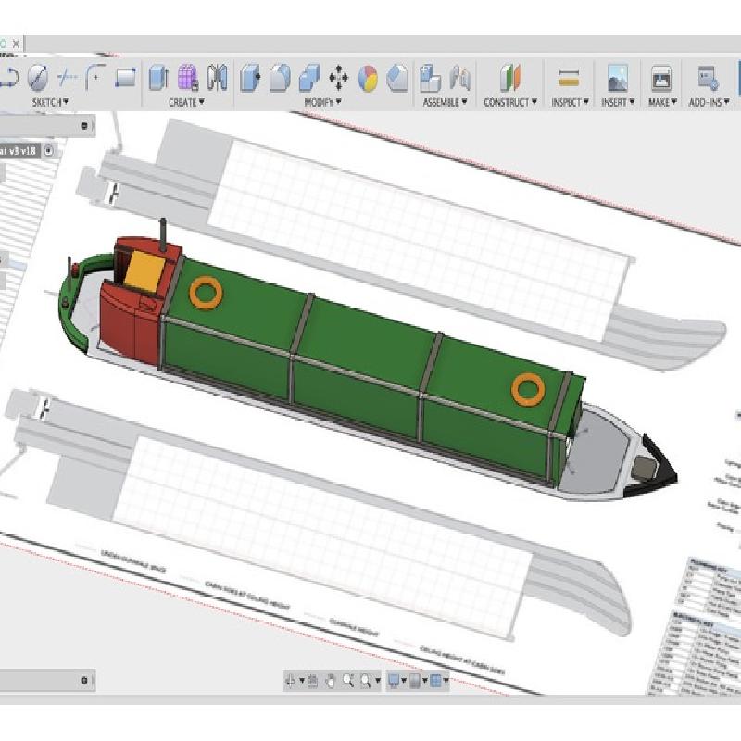Expand the Orbit type dropdown arrow
This screenshot has height=741, width=741.
(x=302, y=681)
